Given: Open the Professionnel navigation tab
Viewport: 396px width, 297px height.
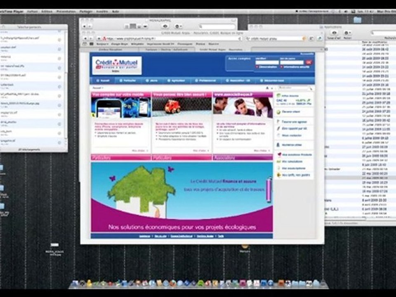Looking at the screenshot, I should click(x=205, y=80).
